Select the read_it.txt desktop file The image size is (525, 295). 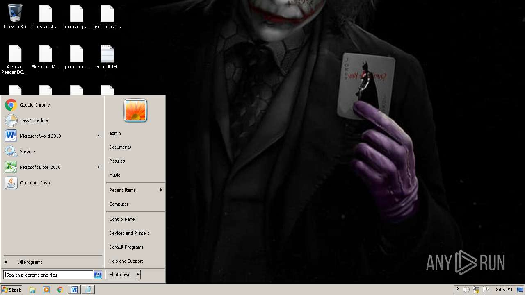pyautogui.click(x=107, y=57)
